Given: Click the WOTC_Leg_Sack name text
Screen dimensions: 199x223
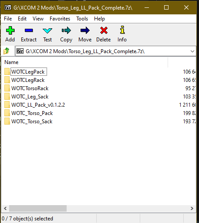Looking at the screenshot, I should coord(30,97).
